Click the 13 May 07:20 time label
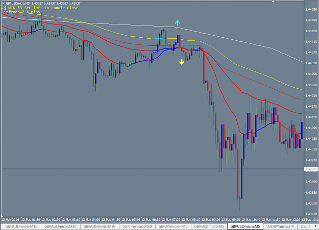Viewport: 319px width, 230px height. tap(170, 220)
